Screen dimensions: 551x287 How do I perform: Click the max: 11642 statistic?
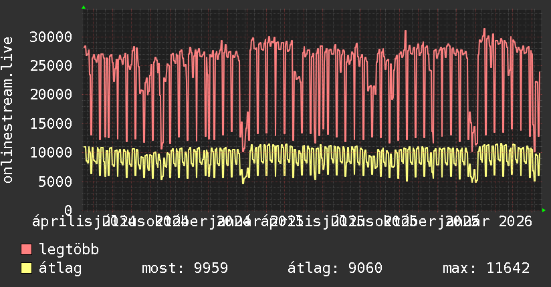pyautogui.click(x=486, y=268)
